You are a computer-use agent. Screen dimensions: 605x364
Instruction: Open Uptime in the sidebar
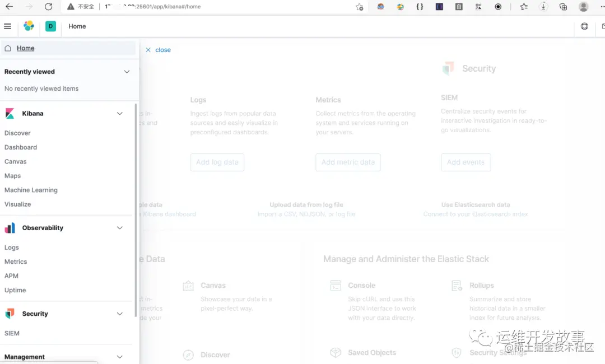click(15, 290)
